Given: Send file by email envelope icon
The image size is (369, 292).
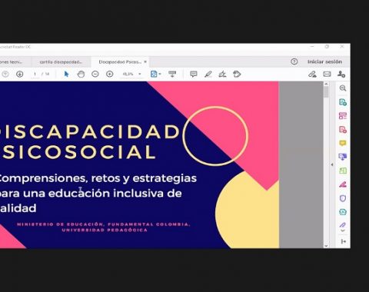Looking at the screenshot, I should [327, 75].
